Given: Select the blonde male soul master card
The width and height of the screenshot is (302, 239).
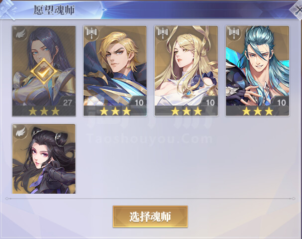Looking at the screenshot, I should (115, 71).
